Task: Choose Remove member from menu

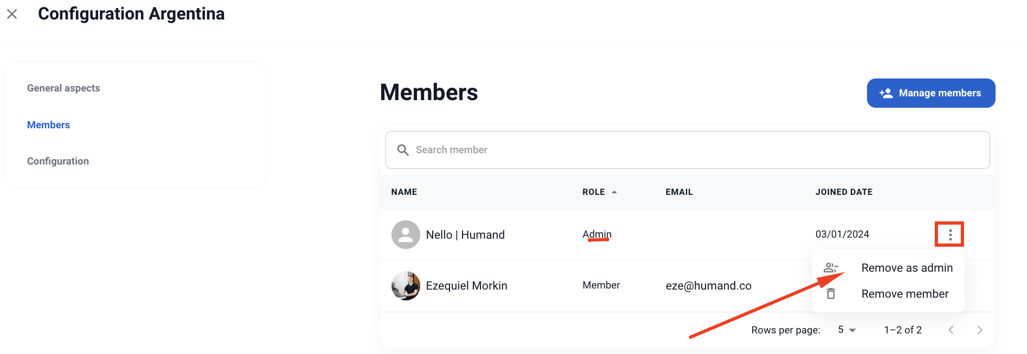Action: (904, 294)
